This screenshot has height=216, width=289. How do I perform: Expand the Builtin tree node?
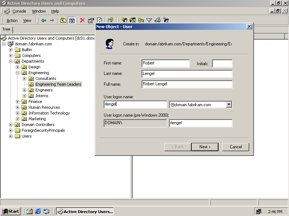[x=11, y=50]
